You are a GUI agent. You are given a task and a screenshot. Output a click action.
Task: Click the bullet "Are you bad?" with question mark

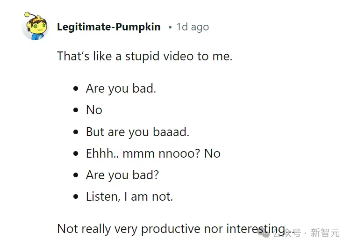(122, 175)
